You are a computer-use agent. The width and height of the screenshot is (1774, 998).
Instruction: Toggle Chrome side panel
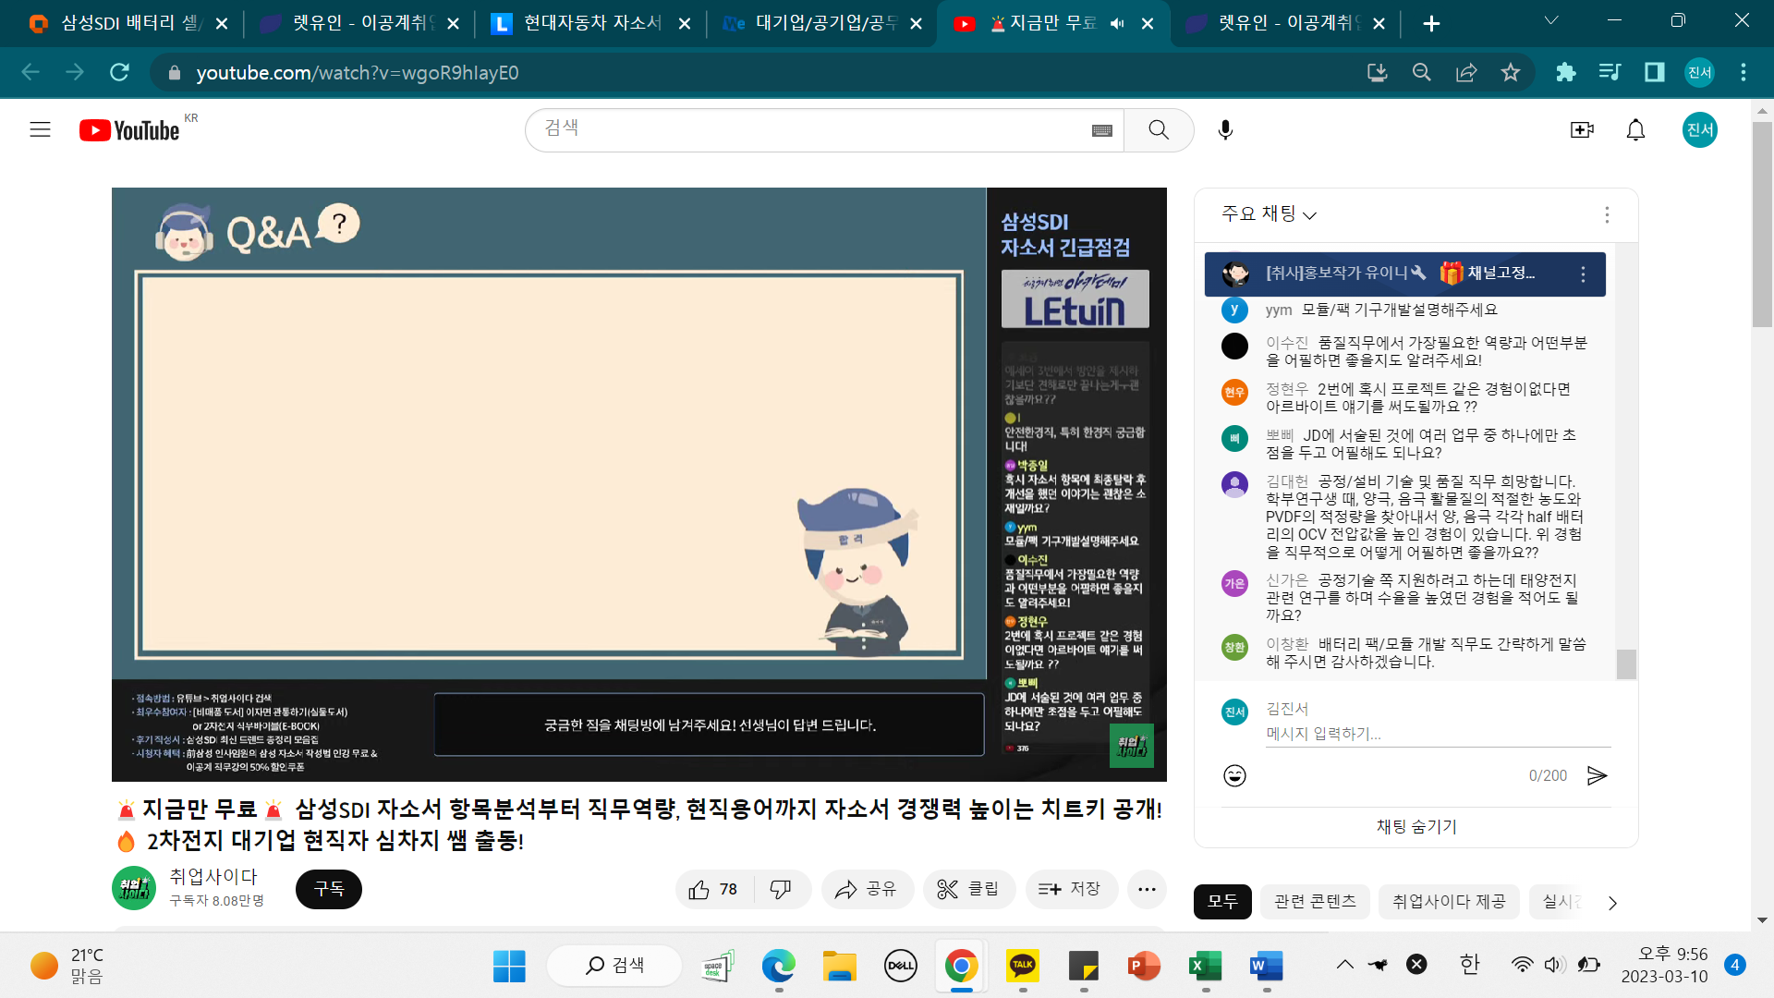click(1654, 72)
